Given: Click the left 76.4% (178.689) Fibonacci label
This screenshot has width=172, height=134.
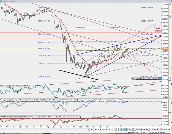Looking at the screenshot, I should pos(44,34).
